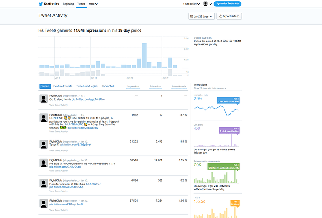Screen dimensions: 322x218
Task: Expand the chevron next to profile avatar
Action: 210,4
